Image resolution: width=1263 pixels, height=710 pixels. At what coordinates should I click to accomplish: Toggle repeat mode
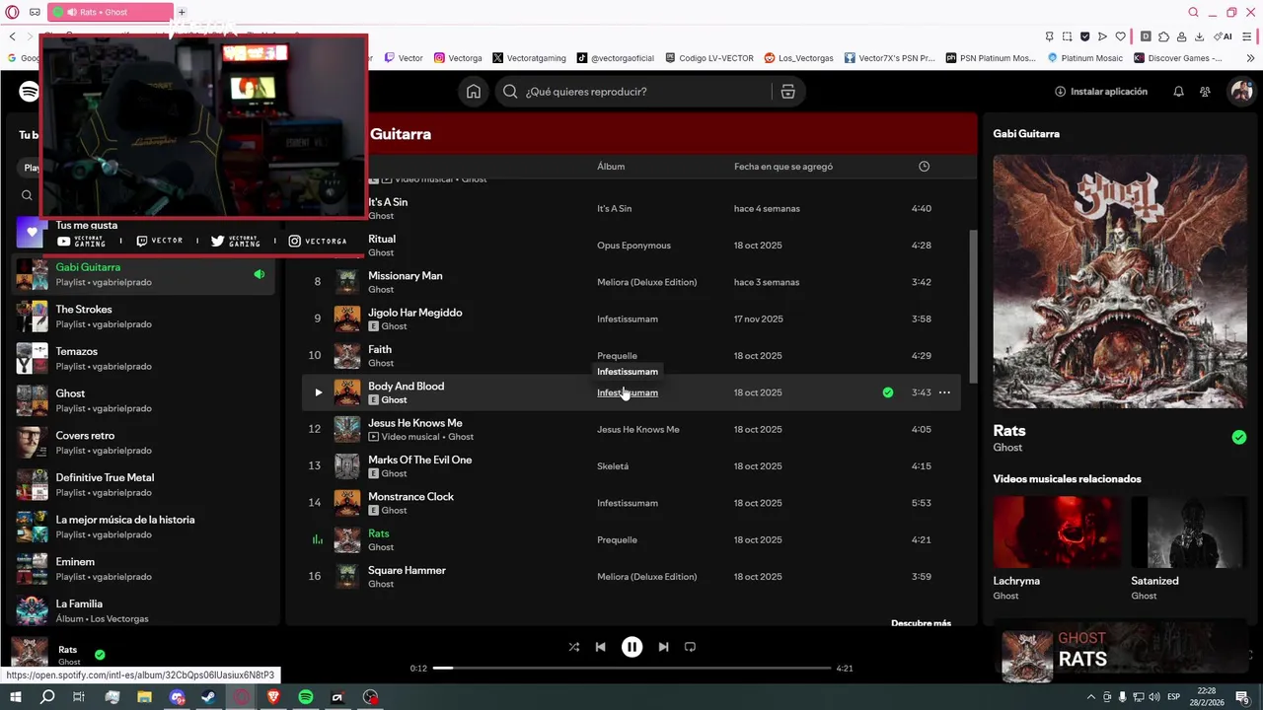(690, 647)
